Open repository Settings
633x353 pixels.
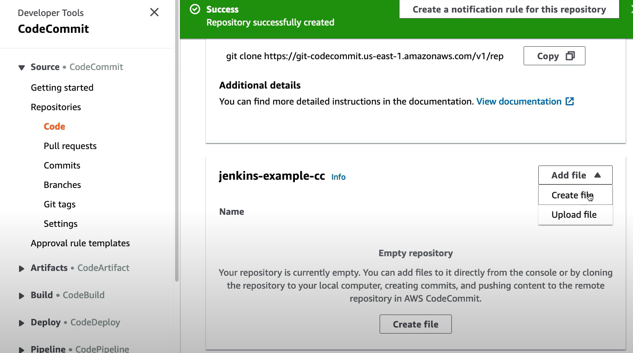click(x=61, y=223)
